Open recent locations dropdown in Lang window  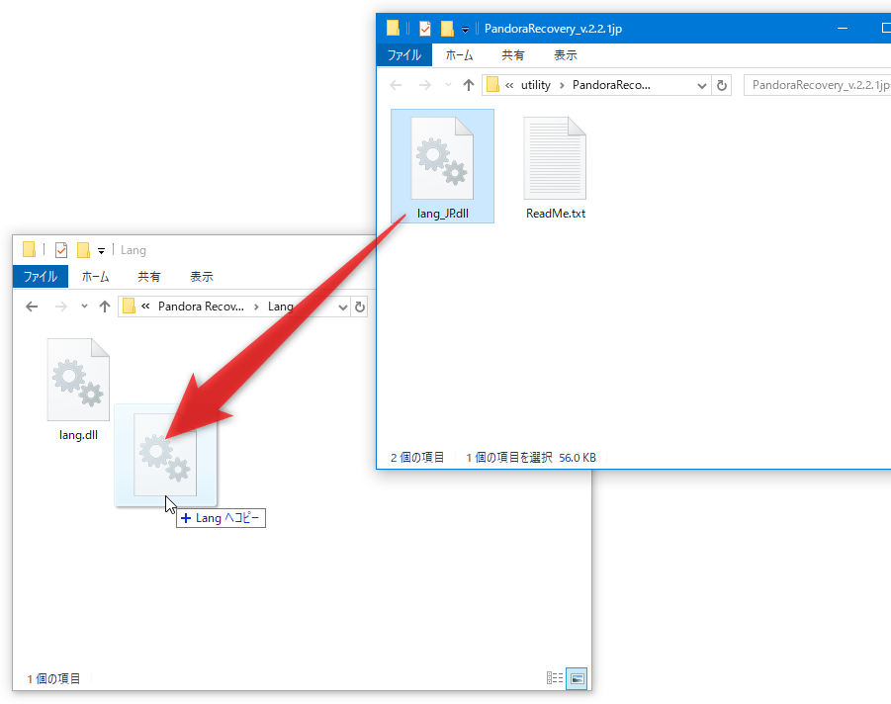pos(84,307)
